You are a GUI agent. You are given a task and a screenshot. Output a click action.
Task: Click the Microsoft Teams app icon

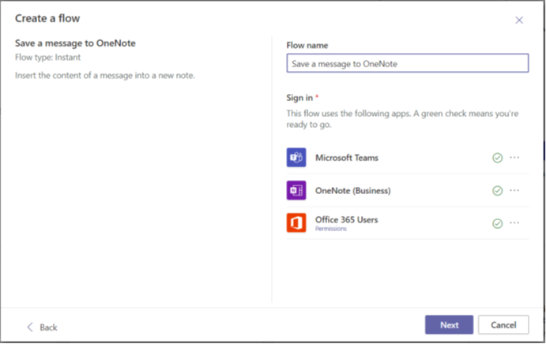(296, 158)
